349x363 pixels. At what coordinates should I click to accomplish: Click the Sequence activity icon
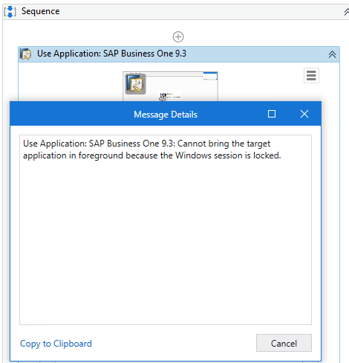click(10, 12)
